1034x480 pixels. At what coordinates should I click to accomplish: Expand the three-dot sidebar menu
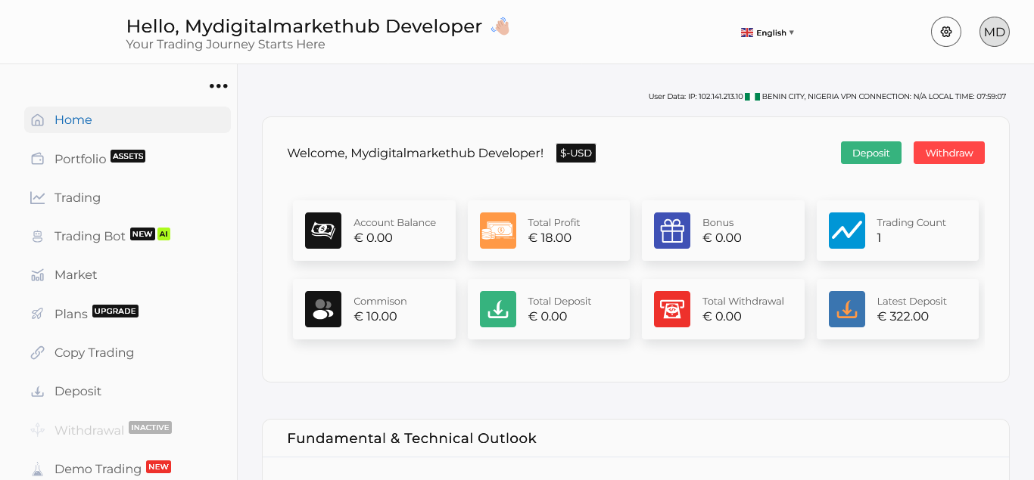coord(218,86)
